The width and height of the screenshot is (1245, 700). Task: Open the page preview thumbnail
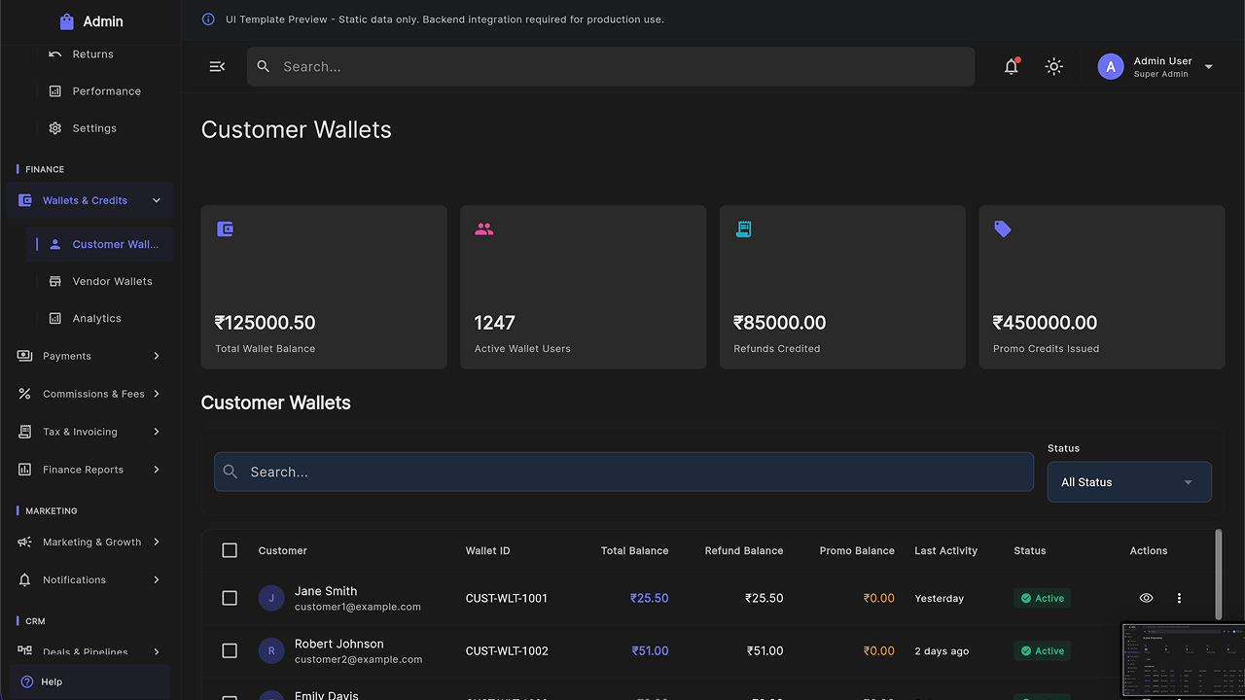pos(1183,661)
